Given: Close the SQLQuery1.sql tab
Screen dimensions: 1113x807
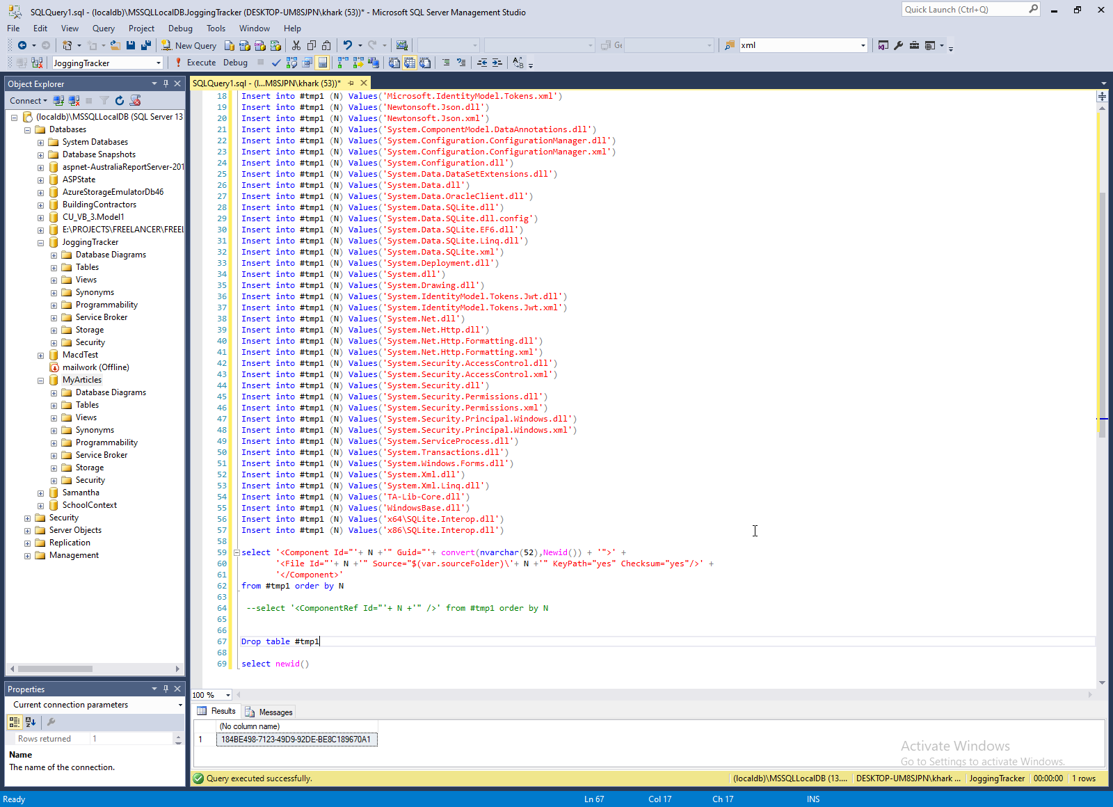Looking at the screenshot, I should [364, 83].
